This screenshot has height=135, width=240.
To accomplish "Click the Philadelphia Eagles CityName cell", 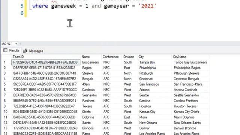I will 191,68.
